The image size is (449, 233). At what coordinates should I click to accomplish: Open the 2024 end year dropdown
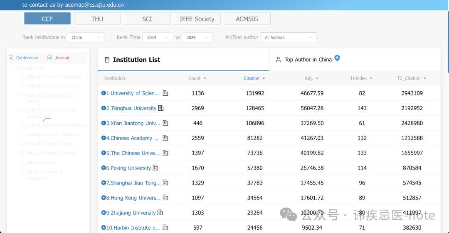point(197,37)
